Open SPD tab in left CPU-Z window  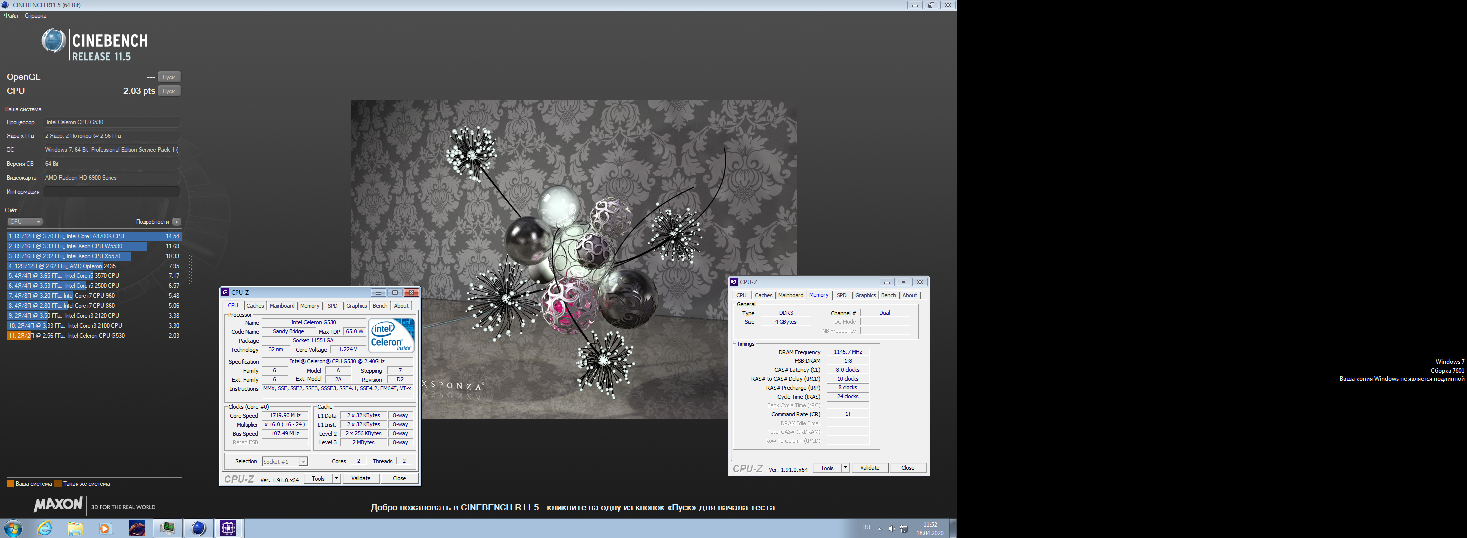click(x=332, y=306)
